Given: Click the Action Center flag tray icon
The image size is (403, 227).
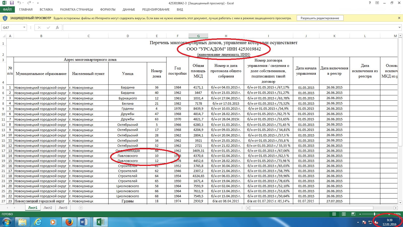Looking at the screenshot, I should 364,222.
